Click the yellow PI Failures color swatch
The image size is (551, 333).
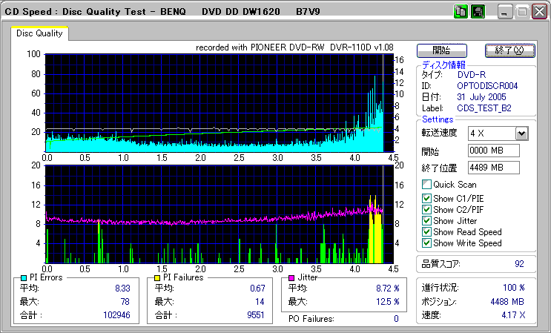tap(157, 277)
